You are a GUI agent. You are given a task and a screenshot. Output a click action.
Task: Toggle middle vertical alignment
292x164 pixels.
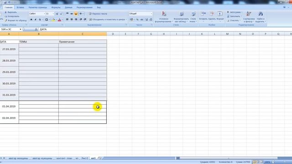click(x=72, y=14)
